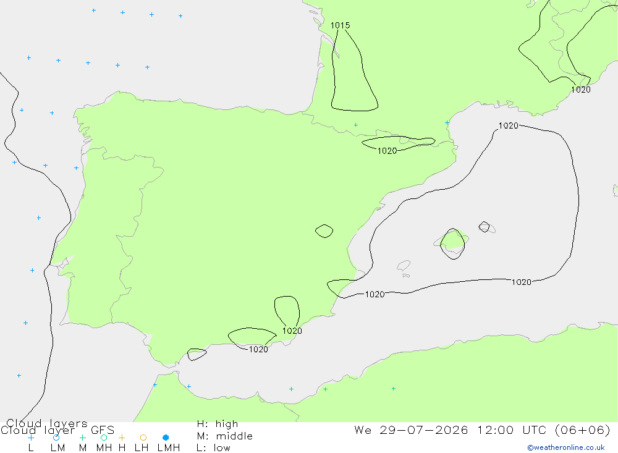Image resolution: width=618 pixels, height=453 pixels.
Task: Click the 'M: middle' legend text
Action: pos(225,436)
